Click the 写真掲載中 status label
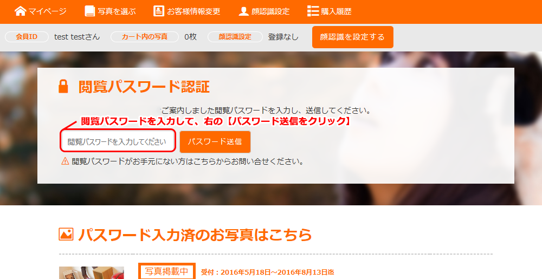Image resolution: width=542 pixels, height=279 pixels. point(167,272)
